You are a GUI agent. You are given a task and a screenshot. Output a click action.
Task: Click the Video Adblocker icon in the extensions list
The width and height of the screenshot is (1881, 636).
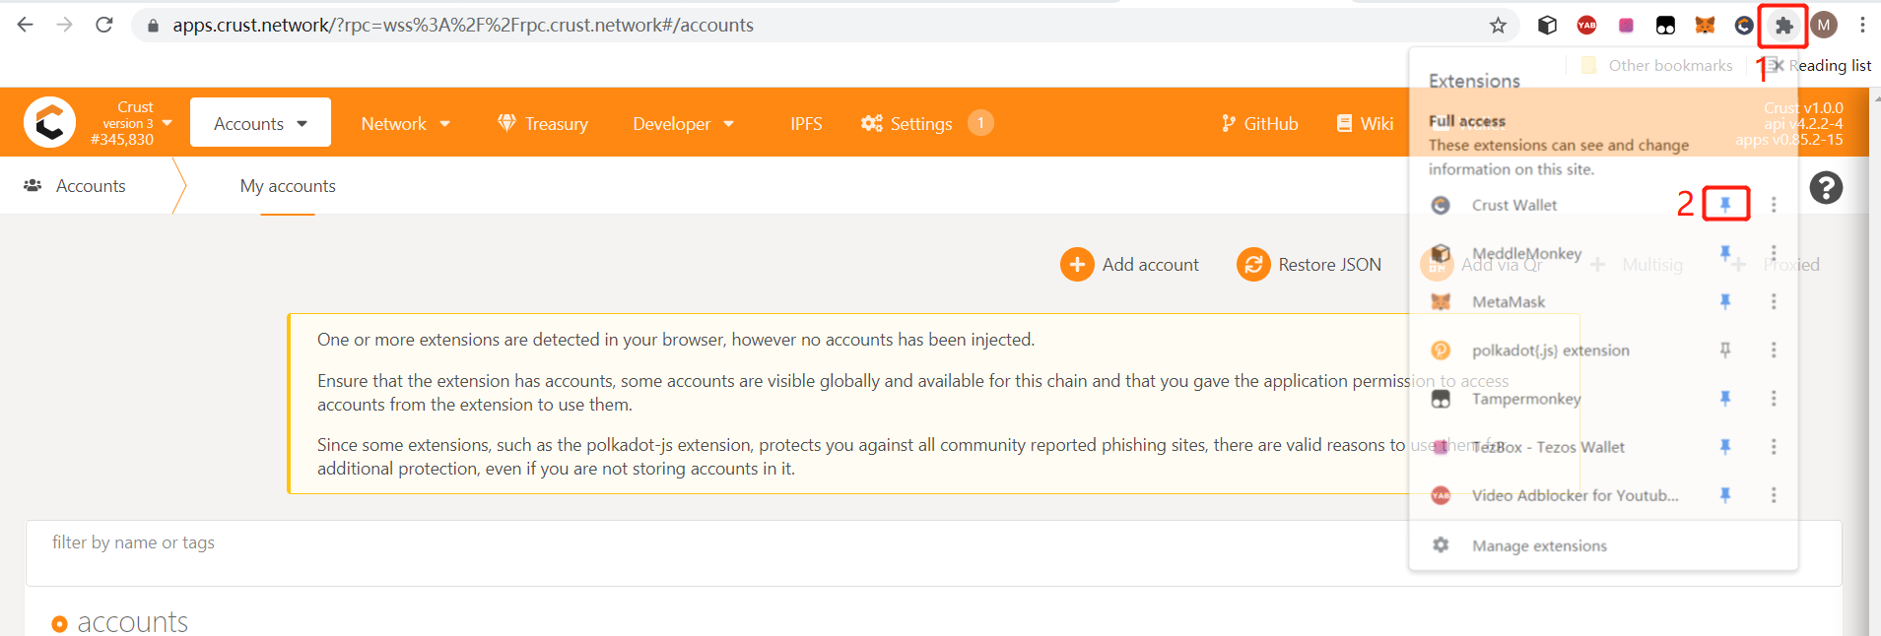point(1441,495)
